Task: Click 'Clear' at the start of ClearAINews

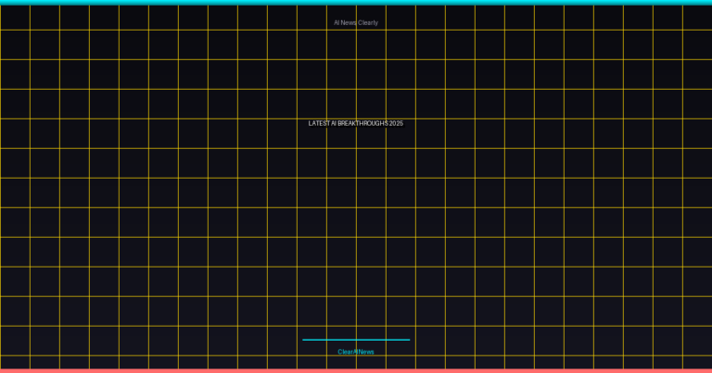Action: pyautogui.click(x=345, y=352)
